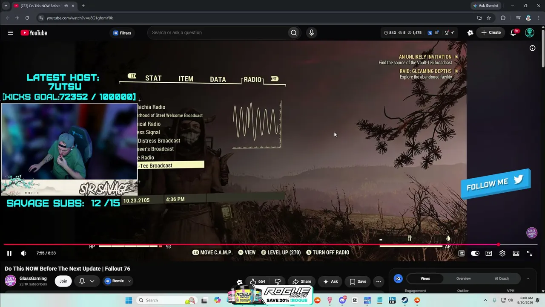Click the Windows taskbar Search box

tap(167, 300)
